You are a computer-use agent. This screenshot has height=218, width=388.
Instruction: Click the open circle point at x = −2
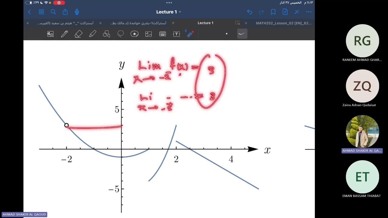tap(66, 125)
